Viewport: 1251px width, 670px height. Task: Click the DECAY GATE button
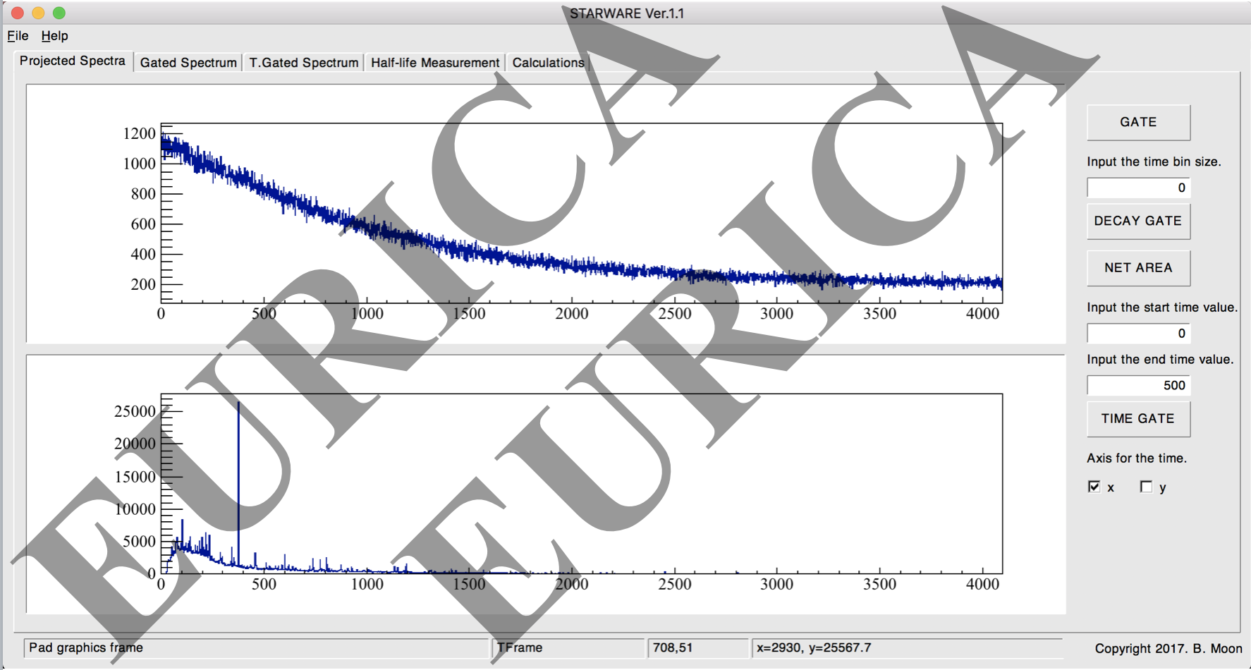coord(1138,221)
